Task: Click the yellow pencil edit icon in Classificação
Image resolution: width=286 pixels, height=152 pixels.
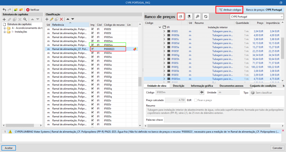Action: [x=51, y=19]
